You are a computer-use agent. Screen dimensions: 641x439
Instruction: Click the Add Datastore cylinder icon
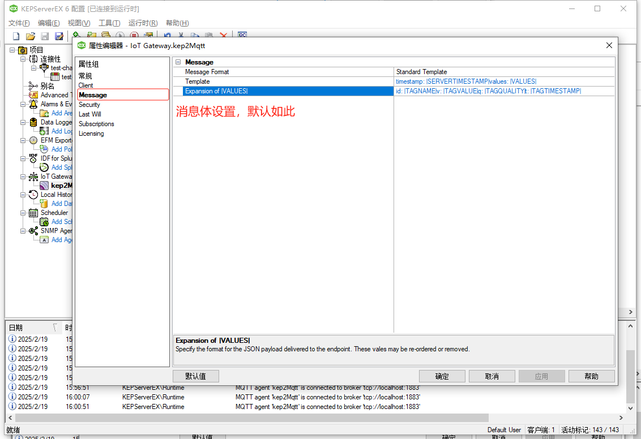coord(44,203)
